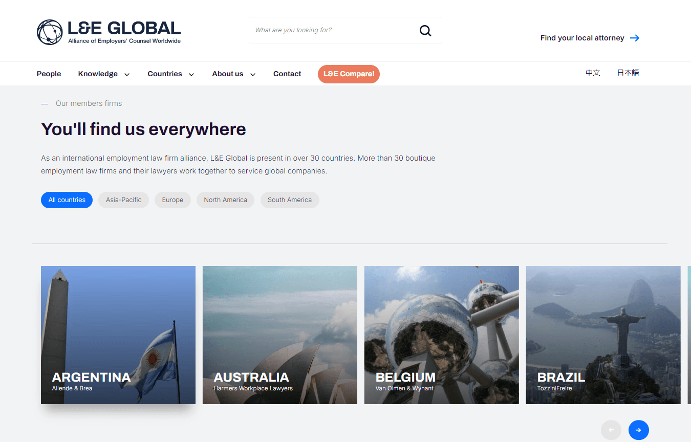Click the L&E Global globe logo
Image resolution: width=691 pixels, height=442 pixels.
pyautogui.click(x=50, y=32)
